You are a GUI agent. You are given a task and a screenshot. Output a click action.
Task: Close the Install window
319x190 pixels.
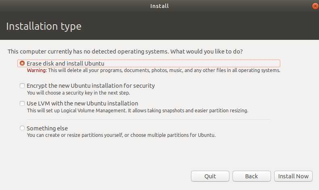[x=315, y=6]
